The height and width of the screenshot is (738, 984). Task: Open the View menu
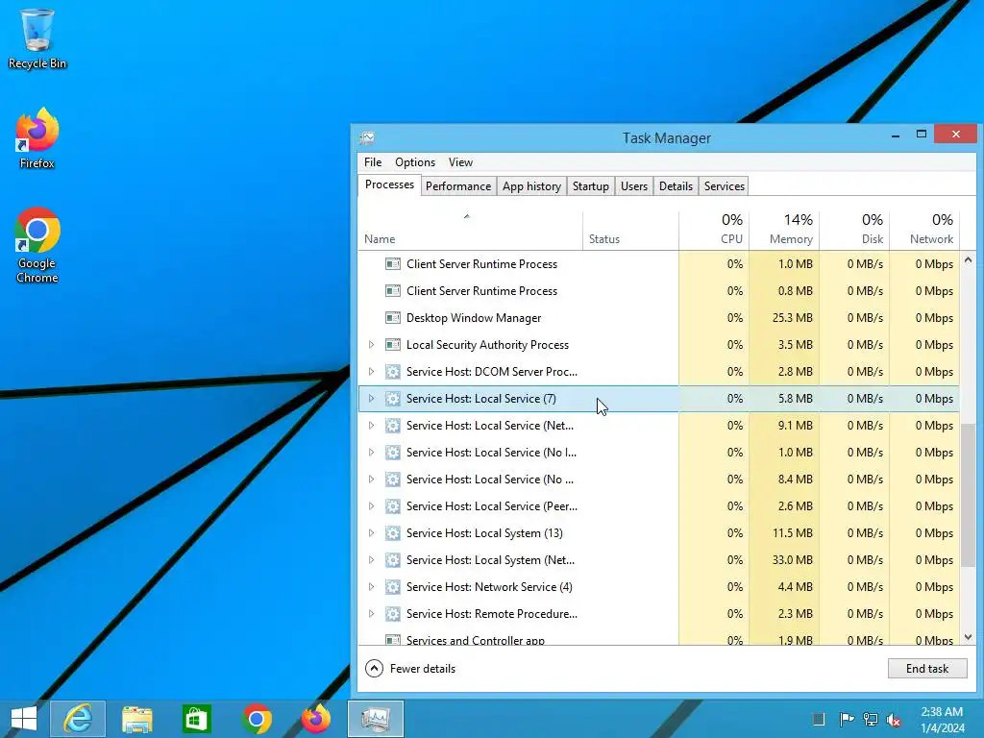[460, 162]
